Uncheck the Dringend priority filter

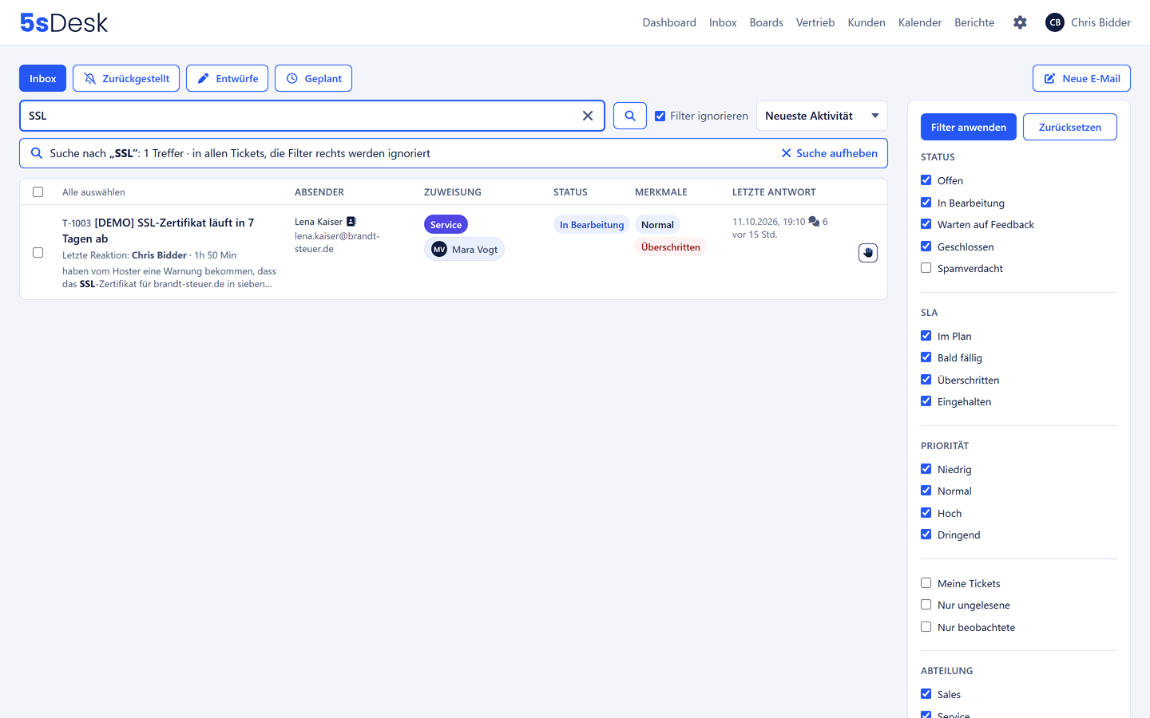tap(926, 535)
